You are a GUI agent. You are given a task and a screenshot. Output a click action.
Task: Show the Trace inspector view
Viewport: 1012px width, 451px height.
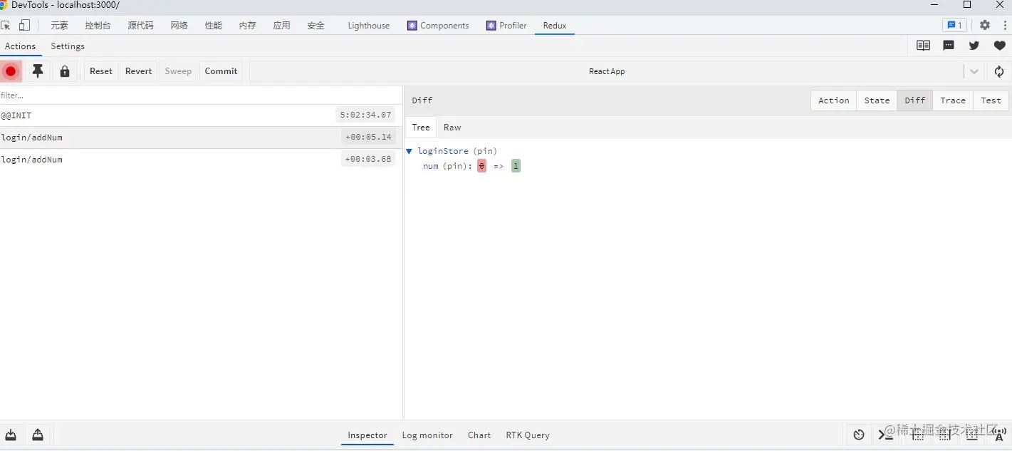953,100
